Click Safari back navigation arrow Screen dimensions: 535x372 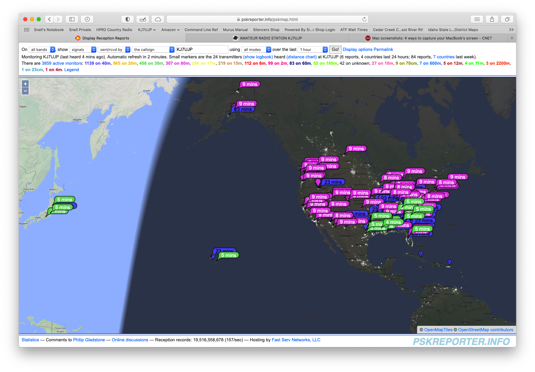(x=50, y=19)
